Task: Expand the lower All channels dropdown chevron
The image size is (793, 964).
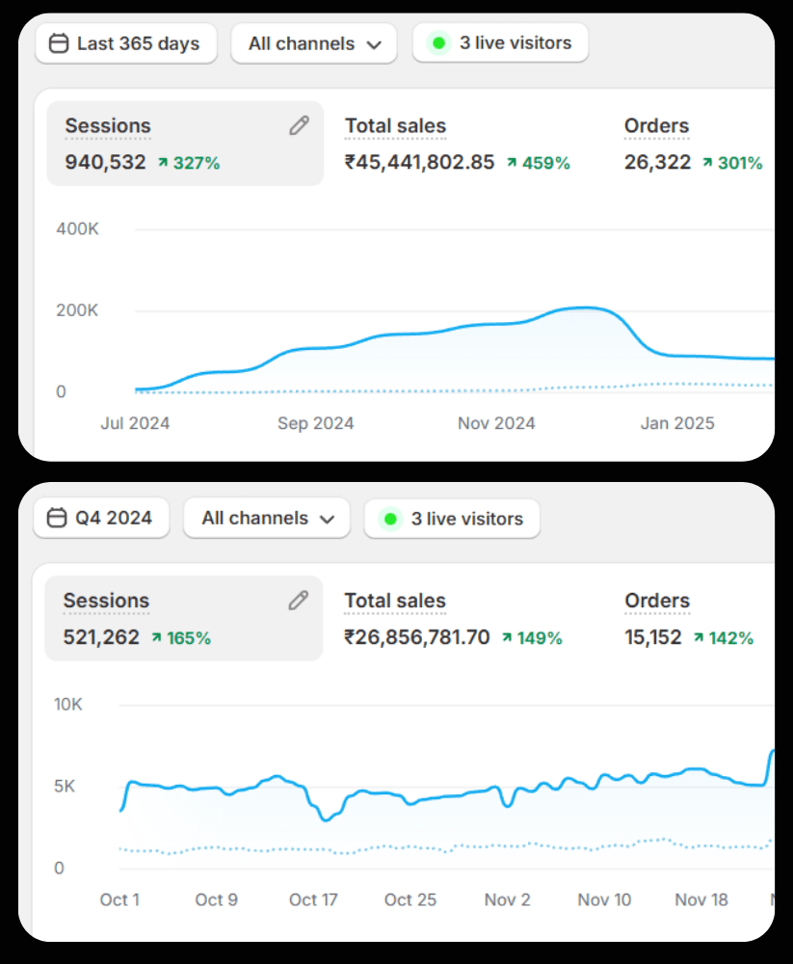Action: coord(327,519)
